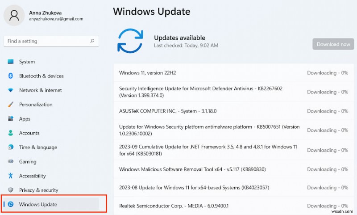Click the Network wifi icon
The image size is (357, 215).
(x=10, y=90)
